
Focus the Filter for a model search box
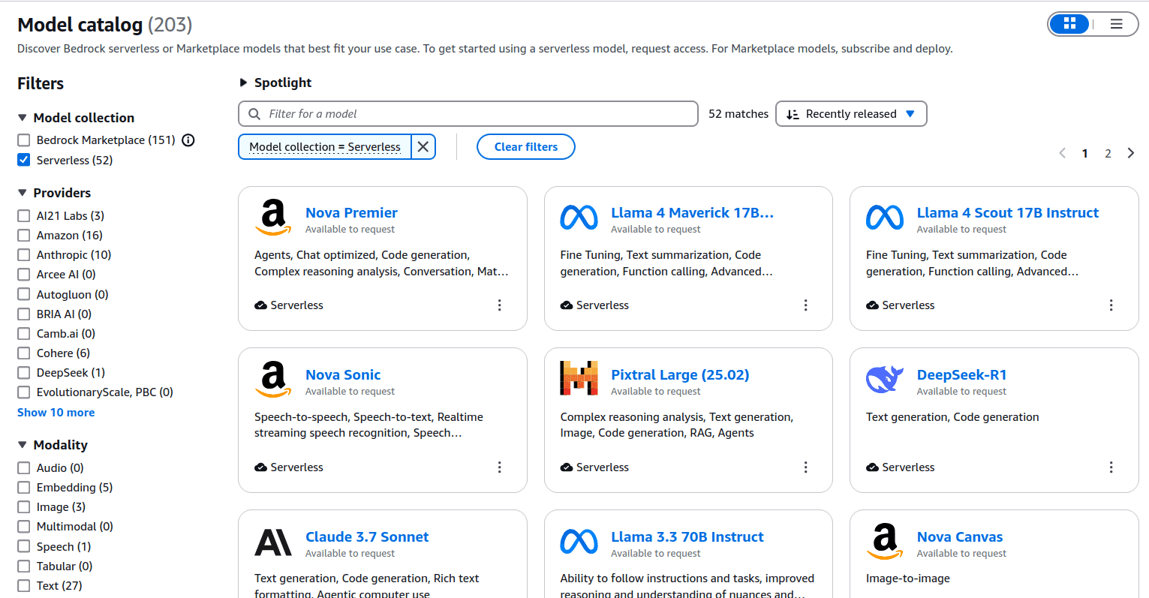[468, 114]
